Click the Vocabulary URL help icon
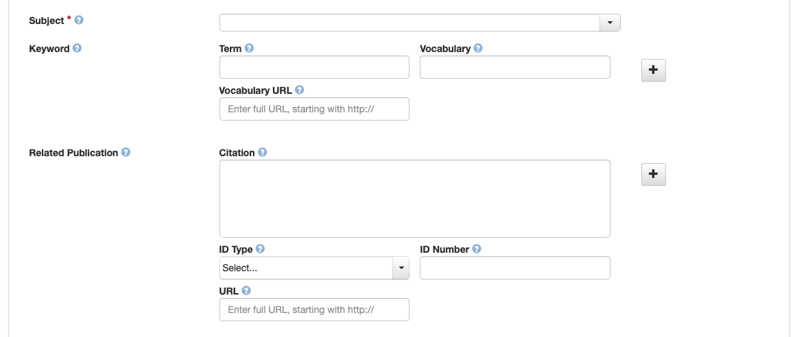This screenshot has height=337, width=797. (300, 90)
